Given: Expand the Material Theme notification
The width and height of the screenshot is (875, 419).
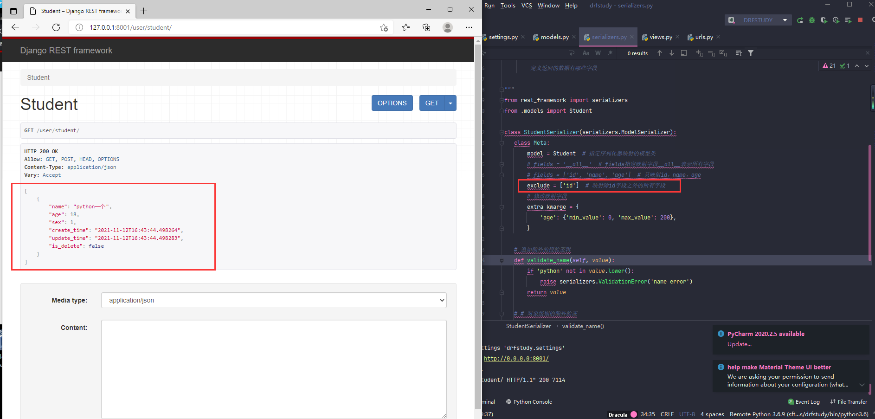Looking at the screenshot, I should (862, 385).
